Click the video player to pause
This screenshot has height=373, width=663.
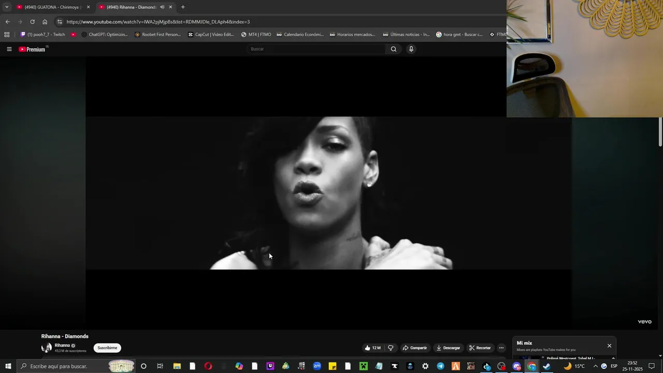[328, 193]
